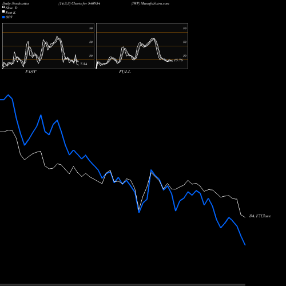286x286 pixels.
Task: Select the OBV legend label
Action: (x=9, y=17)
